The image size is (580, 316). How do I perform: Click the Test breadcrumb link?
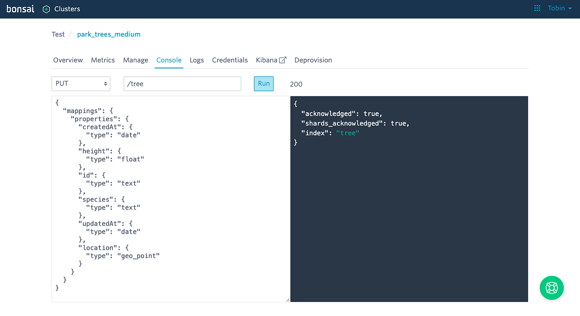pyautogui.click(x=58, y=34)
